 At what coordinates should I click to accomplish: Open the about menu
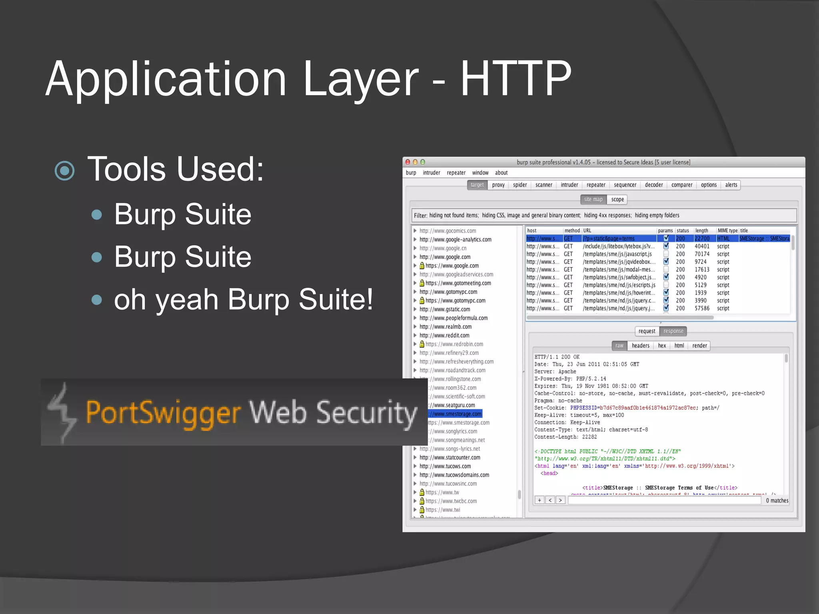[x=501, y=173]
